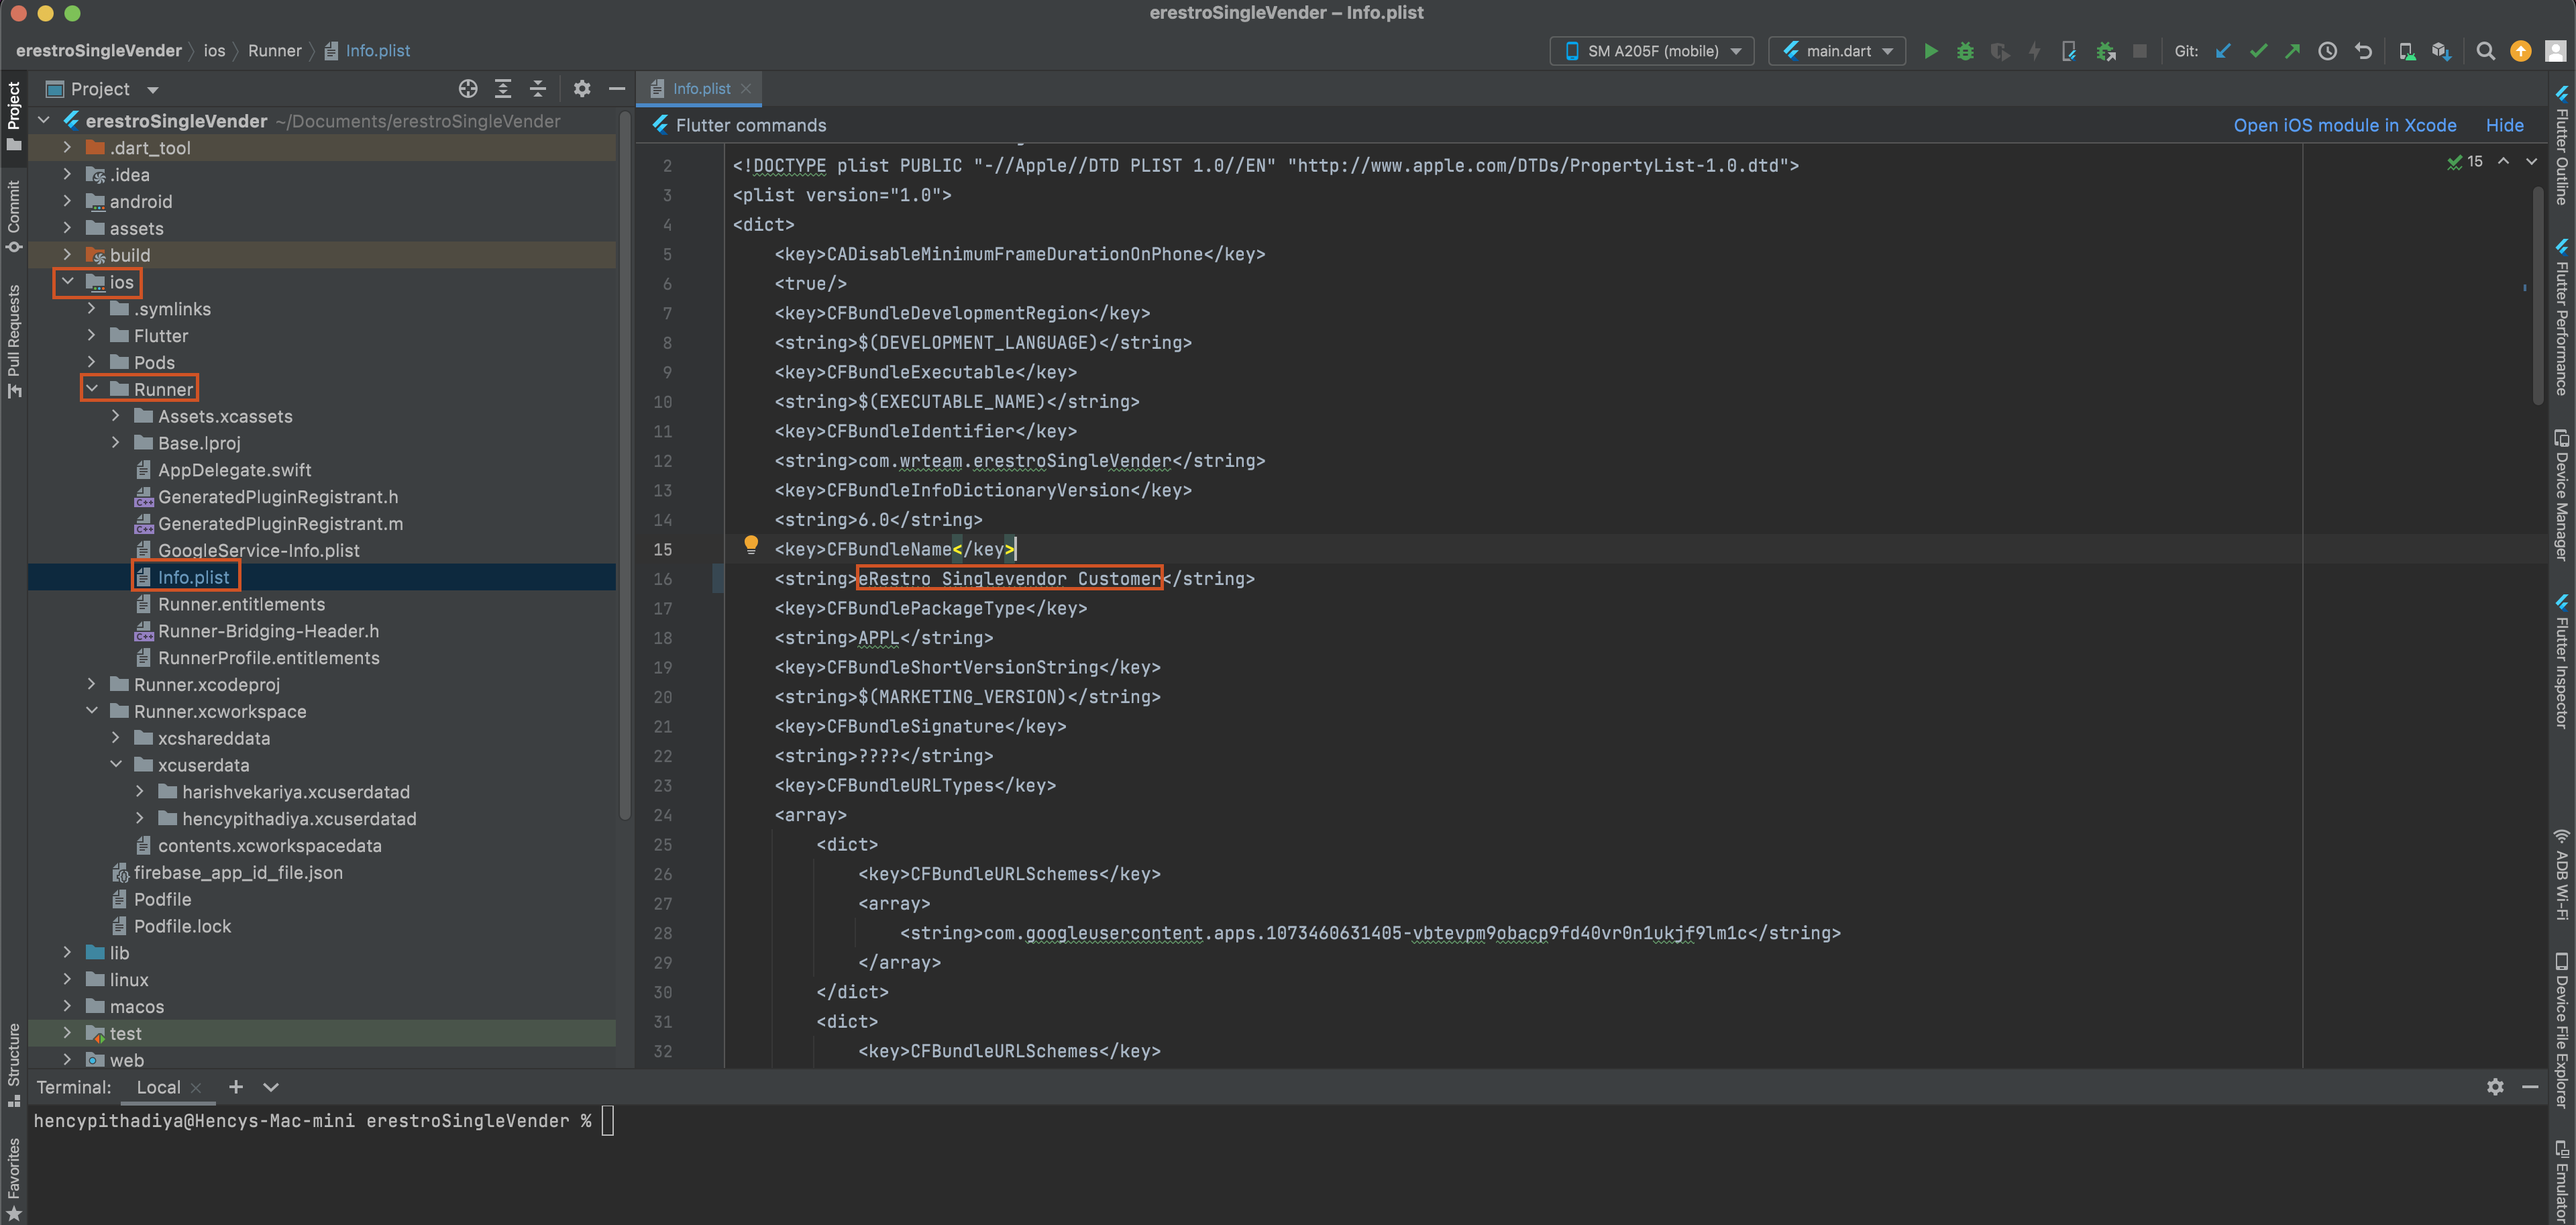
Task: Open AppDelegate.swift in the tree
Action: pos(234,470)
